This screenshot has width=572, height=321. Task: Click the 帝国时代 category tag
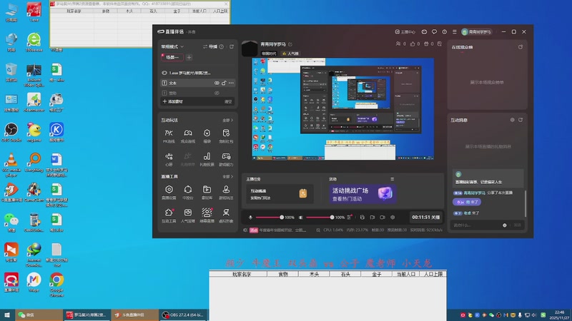pyautogui.click(x=269, y=53)
